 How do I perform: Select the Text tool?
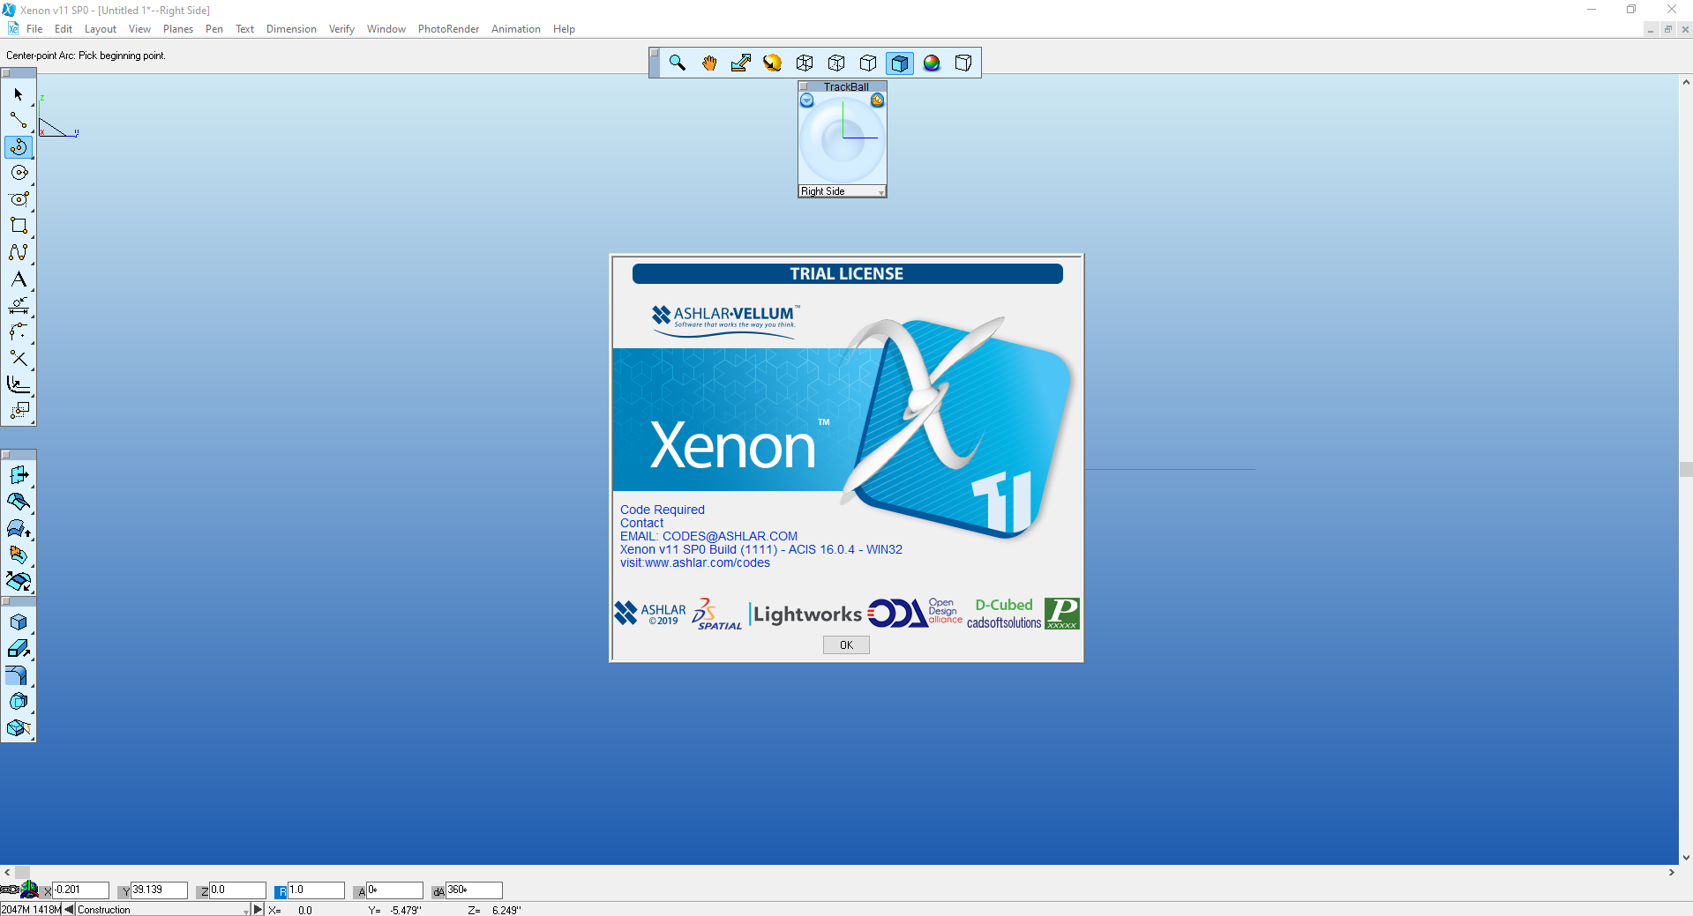[19, 279]
